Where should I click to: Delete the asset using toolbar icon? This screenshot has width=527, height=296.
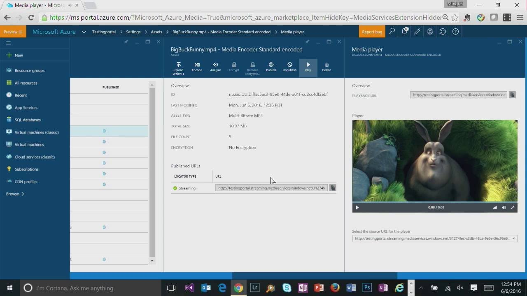point(326,67)
